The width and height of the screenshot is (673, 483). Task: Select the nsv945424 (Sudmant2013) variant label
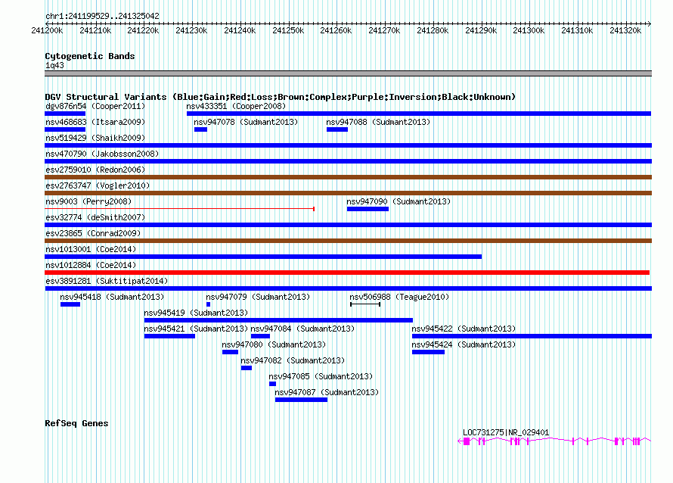[x=464, y=344]
